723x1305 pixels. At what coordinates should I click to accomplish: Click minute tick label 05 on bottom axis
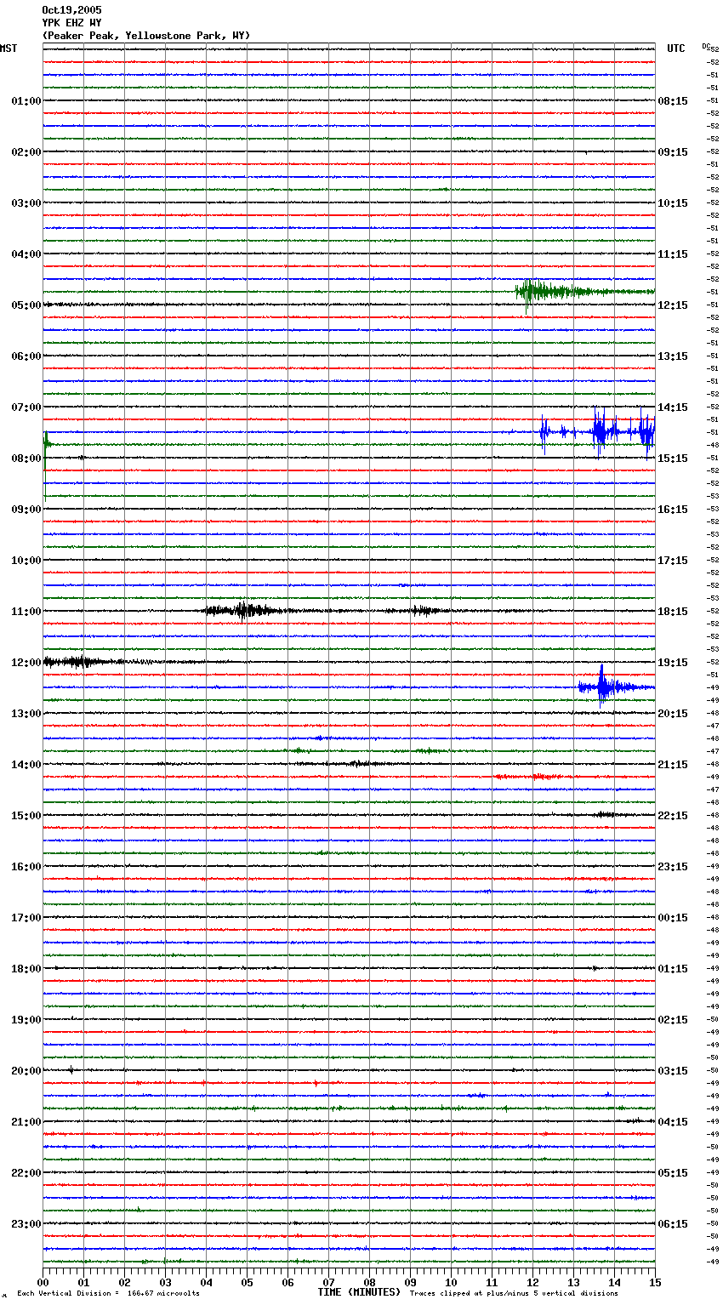click(247, 1282)
